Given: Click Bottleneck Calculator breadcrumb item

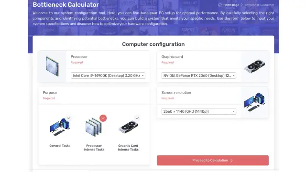Looking at the screenshot, I should [259, 5].
